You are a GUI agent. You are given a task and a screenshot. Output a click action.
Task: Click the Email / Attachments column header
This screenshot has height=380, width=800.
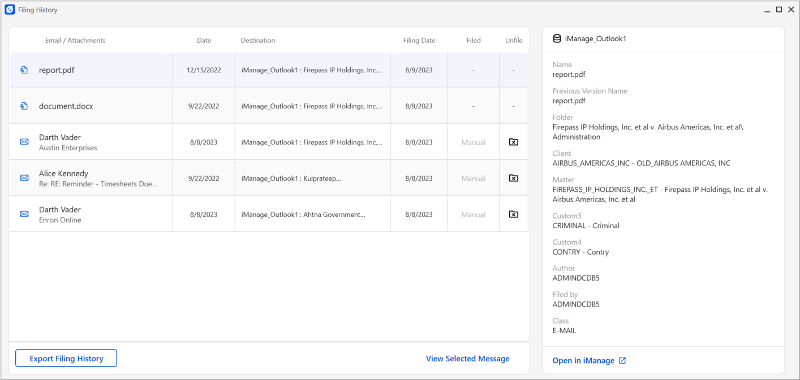75,40
